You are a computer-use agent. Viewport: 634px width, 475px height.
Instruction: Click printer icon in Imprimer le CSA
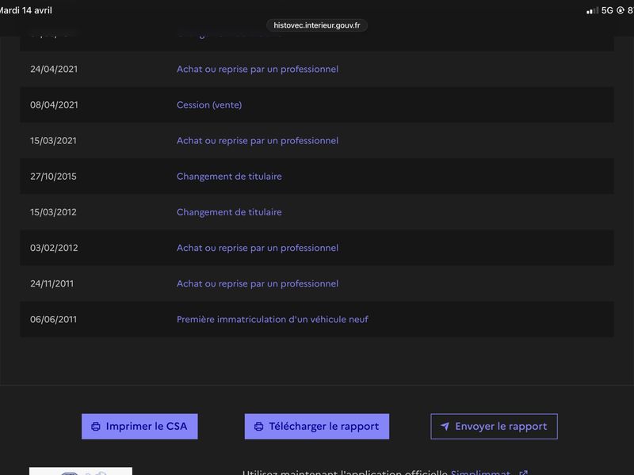tap(96, 427)
